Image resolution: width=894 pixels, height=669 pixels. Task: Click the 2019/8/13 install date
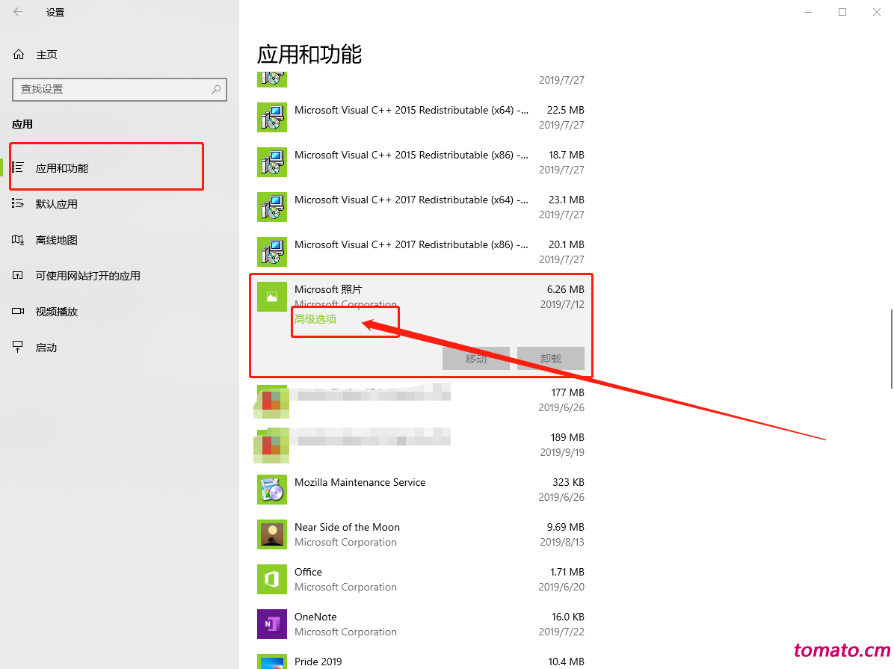[x=562, y=543]
